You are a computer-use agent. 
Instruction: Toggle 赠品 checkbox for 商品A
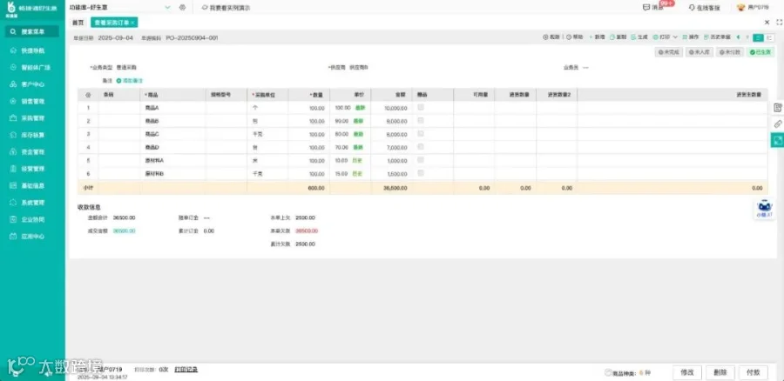[421, 107]
